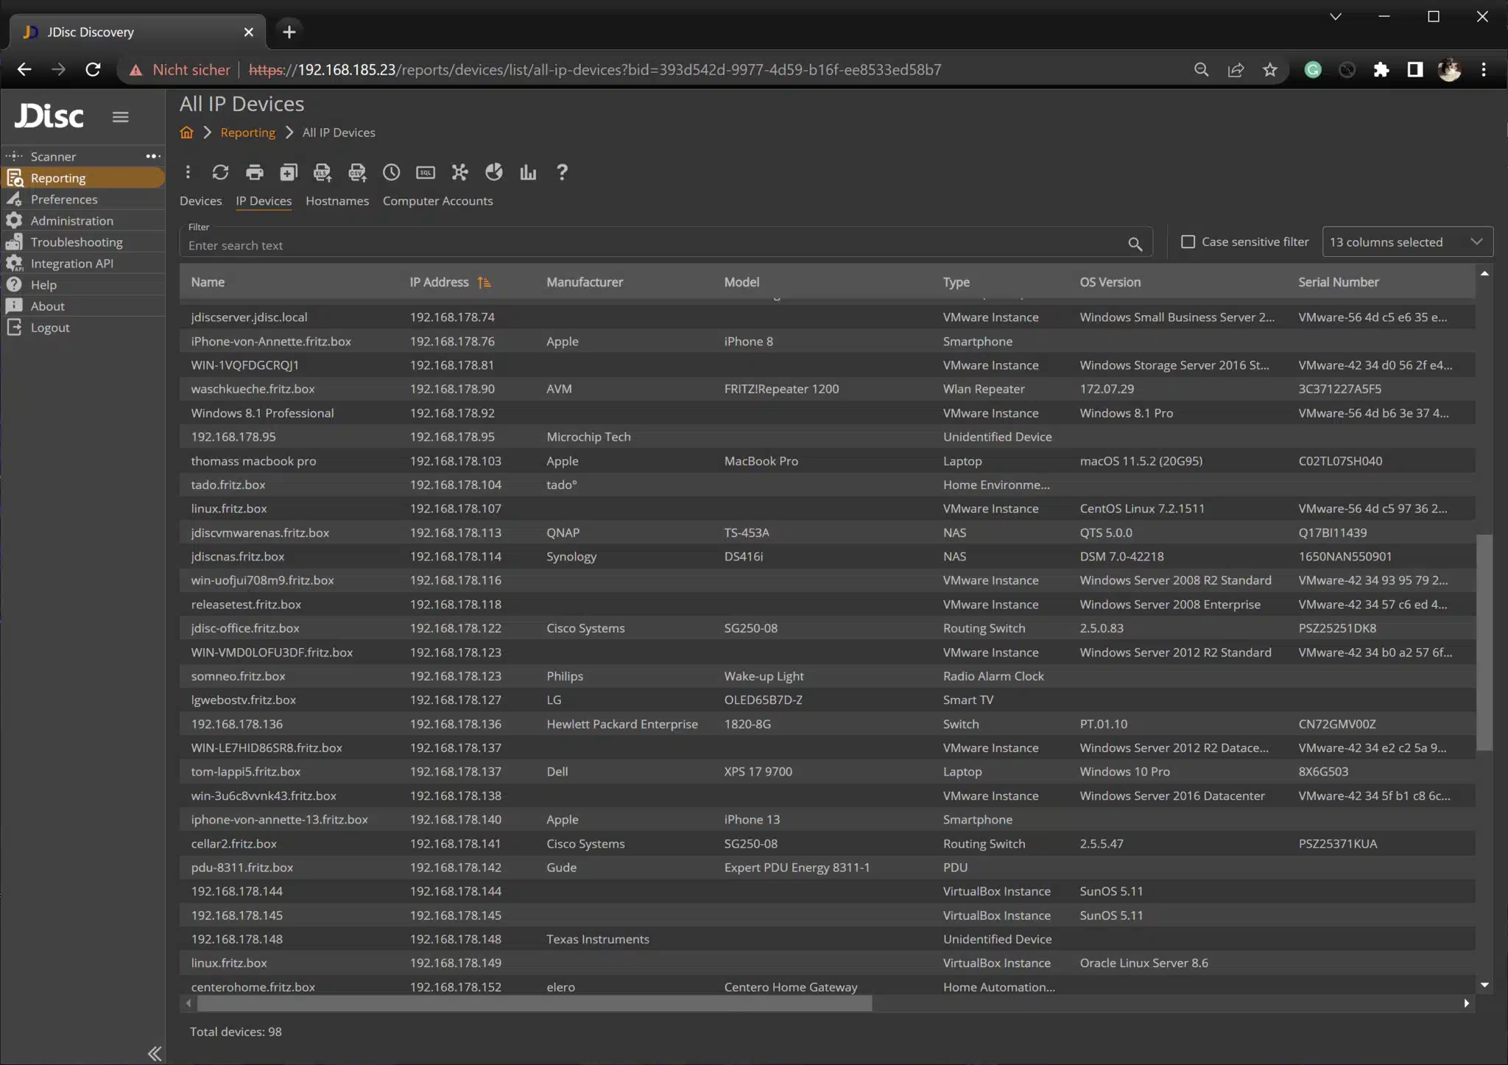The image size is (1508, 1065).
Task: Open the pie chart view
Action: 493,172
